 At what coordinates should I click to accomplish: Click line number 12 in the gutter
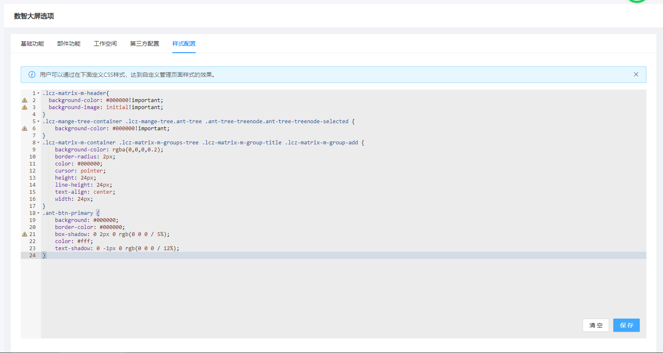32,171
